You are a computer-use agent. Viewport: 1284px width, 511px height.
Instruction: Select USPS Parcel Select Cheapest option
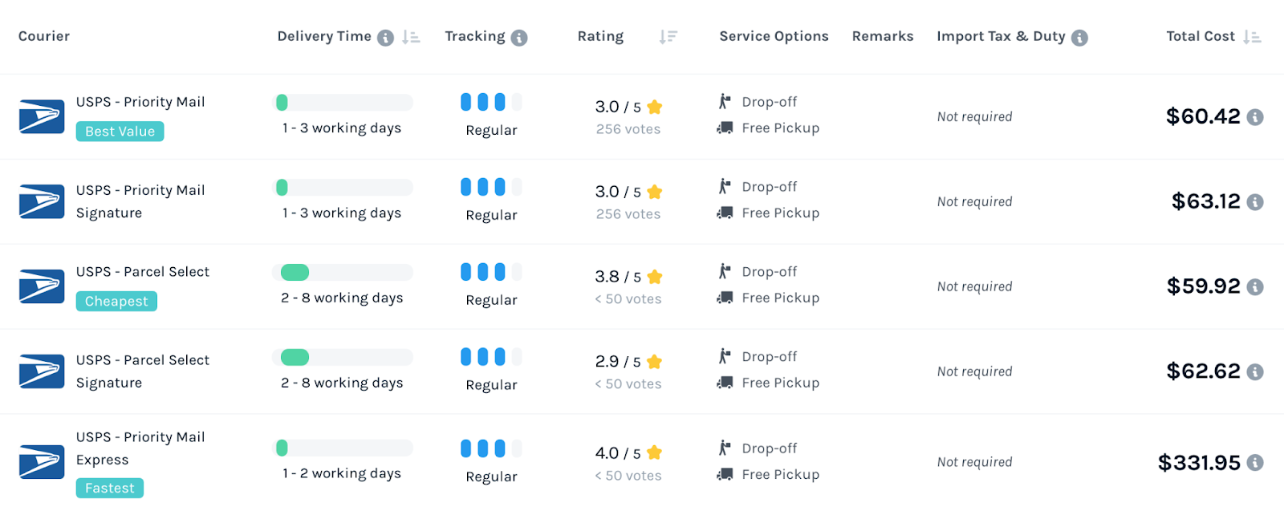coord(142,272)
